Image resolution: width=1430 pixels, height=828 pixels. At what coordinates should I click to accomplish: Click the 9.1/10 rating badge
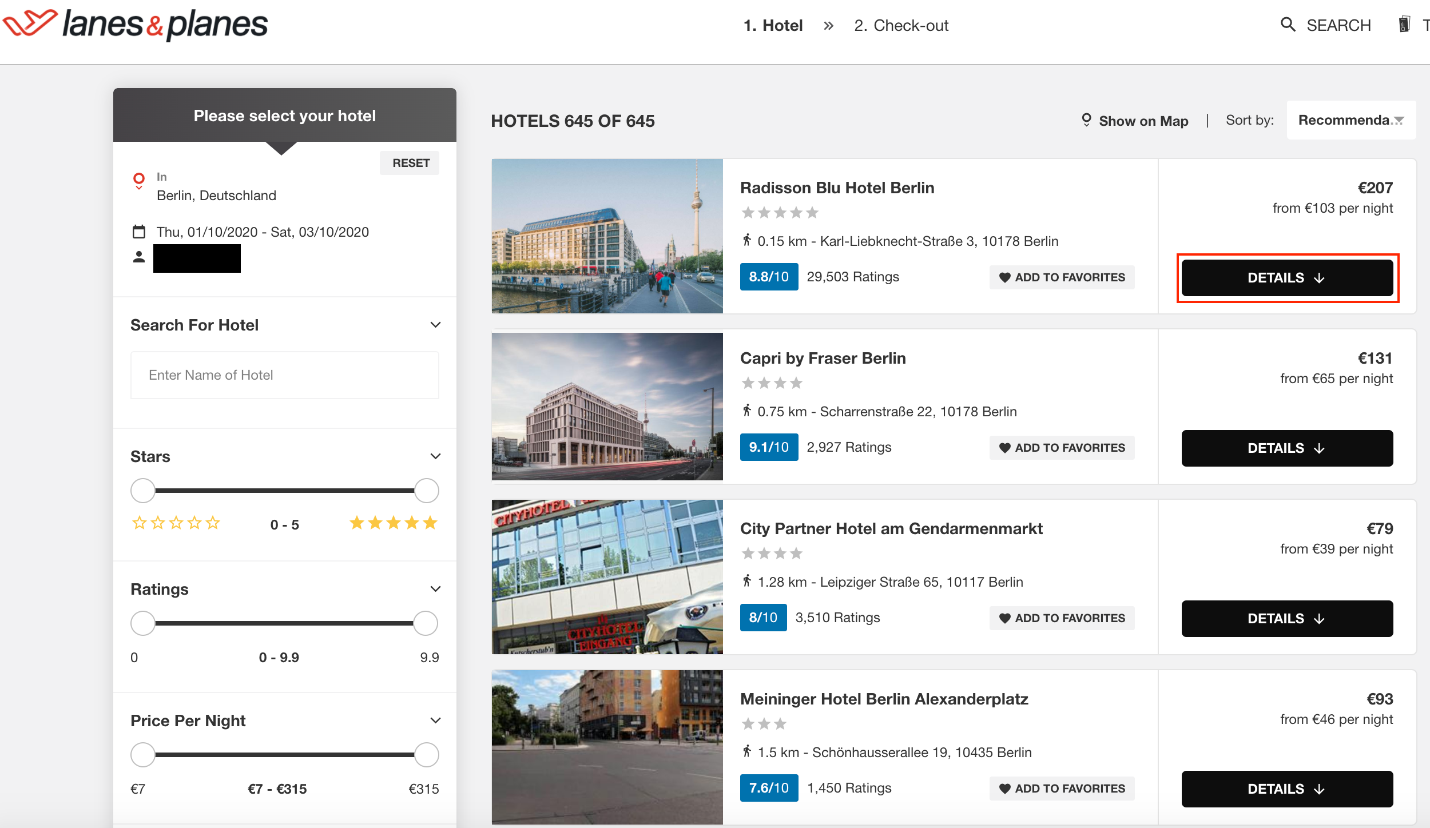click(x=769, y=447)
